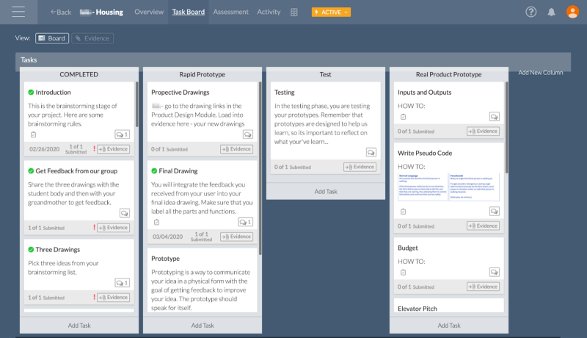Switch to the Assessment tab

click(230, 12)
